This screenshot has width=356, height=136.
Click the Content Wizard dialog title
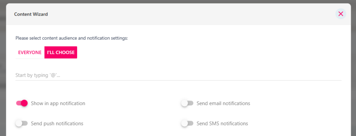coord(31,14)
